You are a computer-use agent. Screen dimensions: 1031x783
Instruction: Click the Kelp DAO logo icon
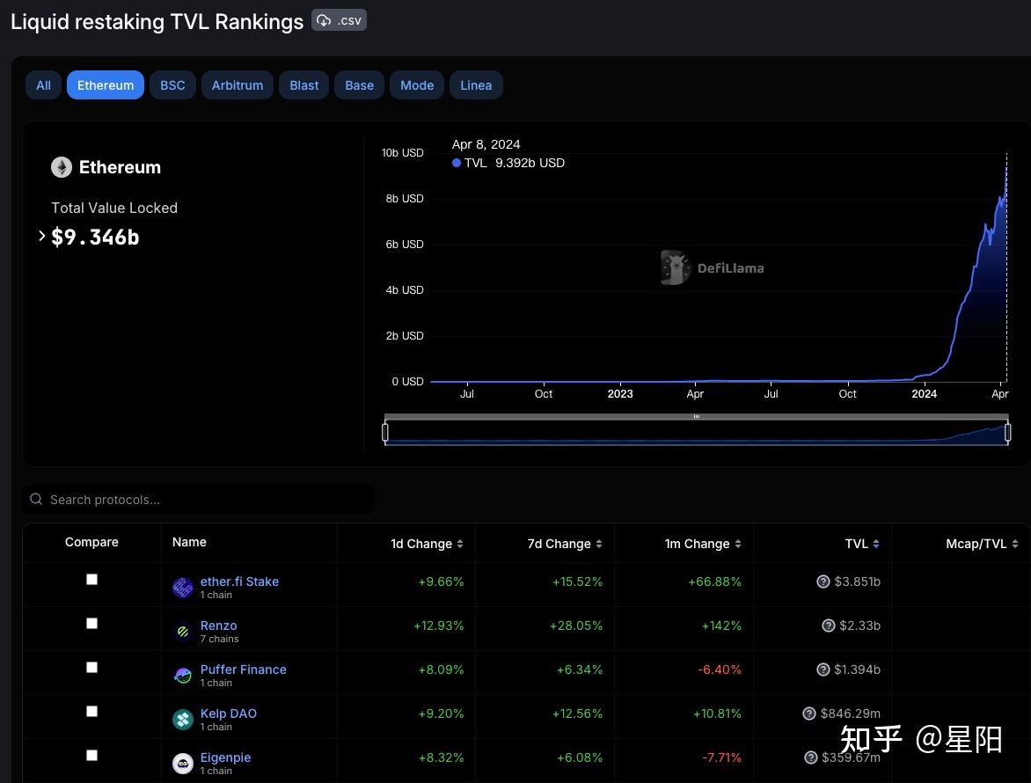click(x=183, y=720)
